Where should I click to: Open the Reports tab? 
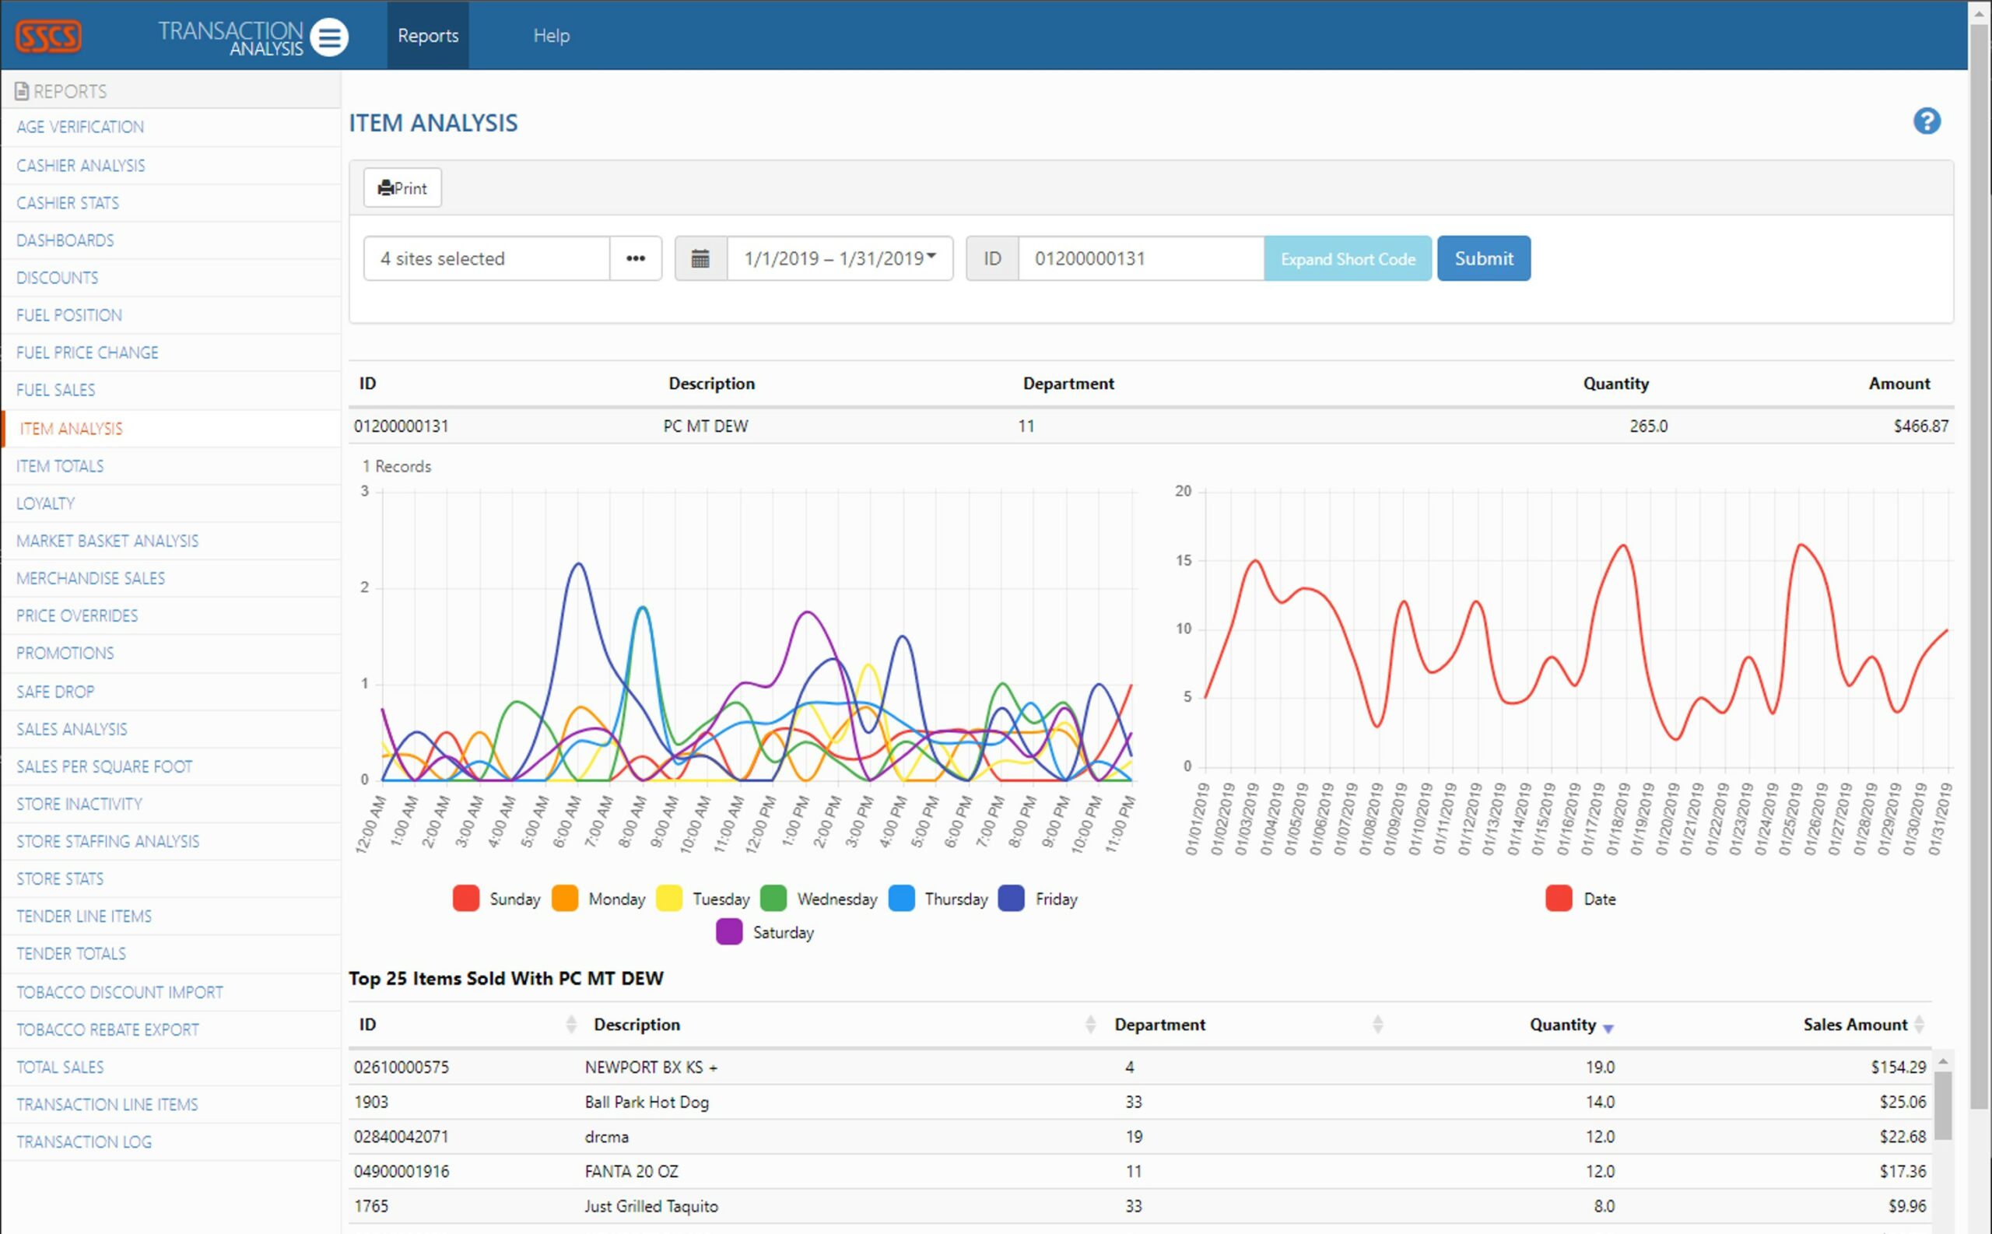428,36
